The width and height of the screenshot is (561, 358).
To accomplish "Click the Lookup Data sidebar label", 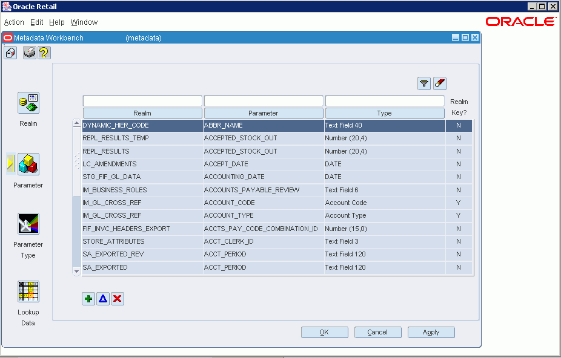I will (28, 317).
